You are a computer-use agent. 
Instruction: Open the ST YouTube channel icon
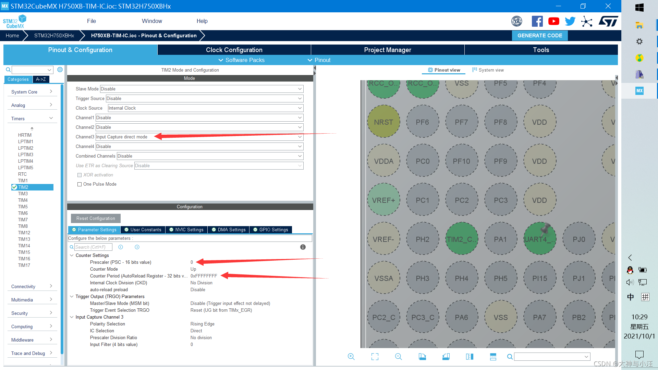point(553,21)
